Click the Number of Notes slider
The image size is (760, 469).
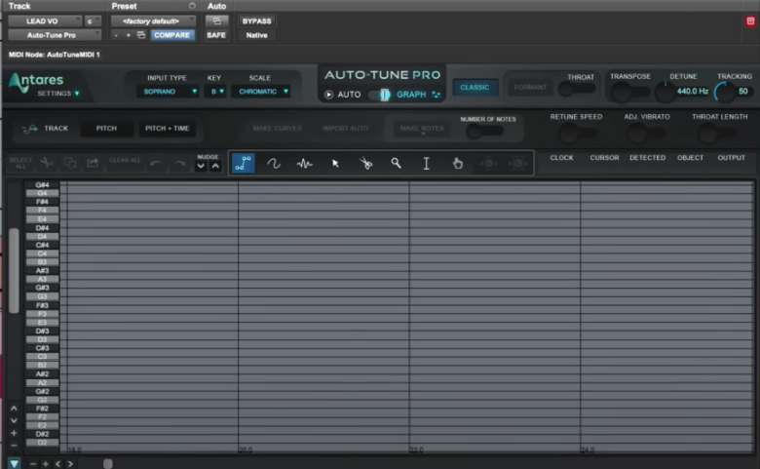[x=484, y=131]
